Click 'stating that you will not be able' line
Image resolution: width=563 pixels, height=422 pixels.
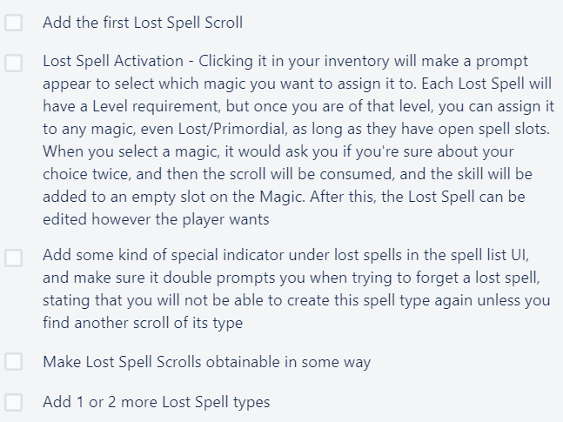[x=296, y=300]
